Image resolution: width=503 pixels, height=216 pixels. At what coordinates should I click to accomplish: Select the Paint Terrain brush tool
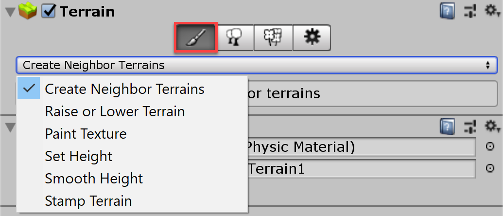click(195, 37)
